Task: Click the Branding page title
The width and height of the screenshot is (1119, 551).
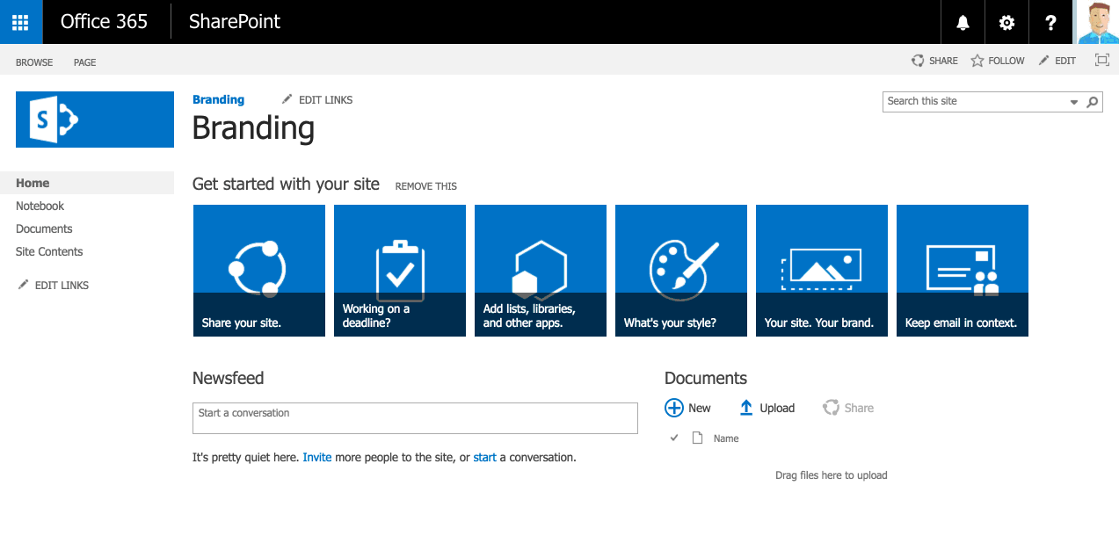Action: (x=253, y=128)
